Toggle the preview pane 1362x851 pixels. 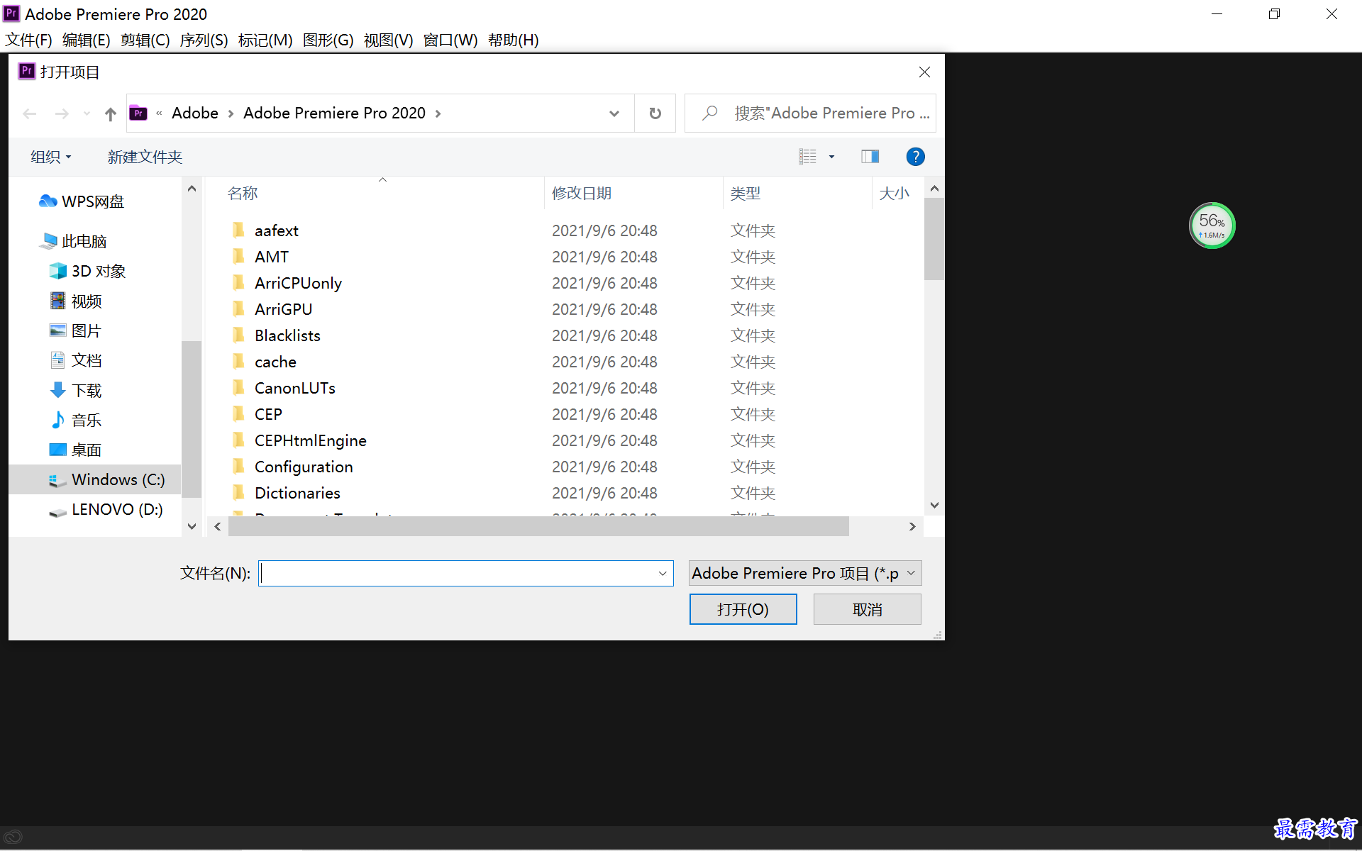tap(870, 157)
